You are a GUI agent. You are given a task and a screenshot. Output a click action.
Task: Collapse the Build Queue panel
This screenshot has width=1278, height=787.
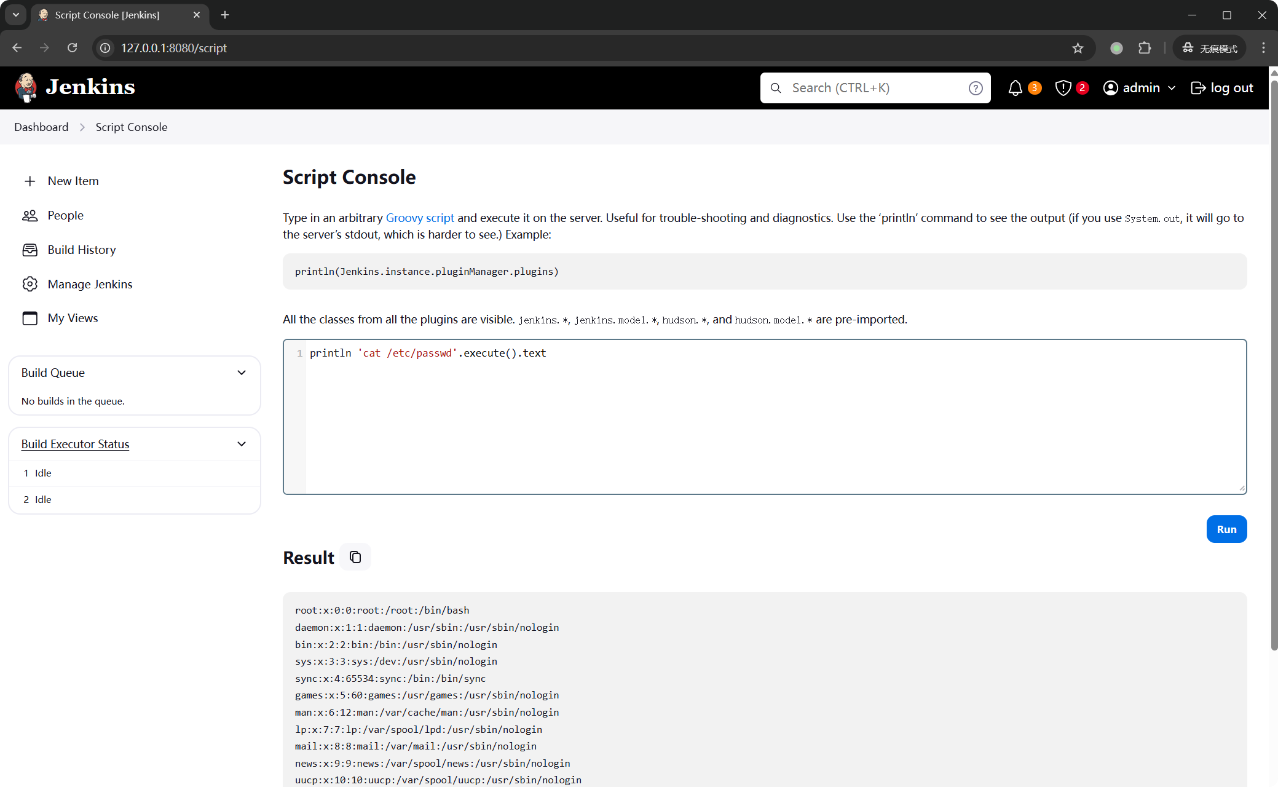[242, 373]
